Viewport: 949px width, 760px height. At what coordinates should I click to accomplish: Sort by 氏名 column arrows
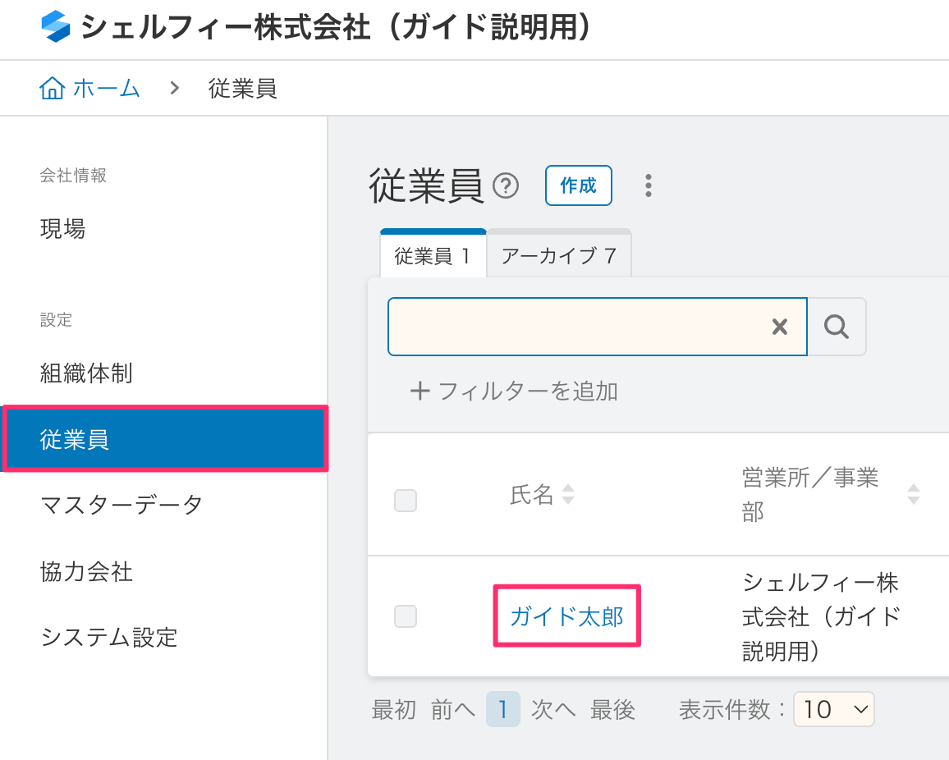click(567, 495)
